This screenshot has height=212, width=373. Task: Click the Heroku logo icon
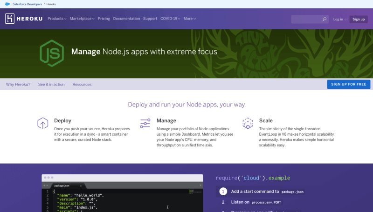[10, 19]
